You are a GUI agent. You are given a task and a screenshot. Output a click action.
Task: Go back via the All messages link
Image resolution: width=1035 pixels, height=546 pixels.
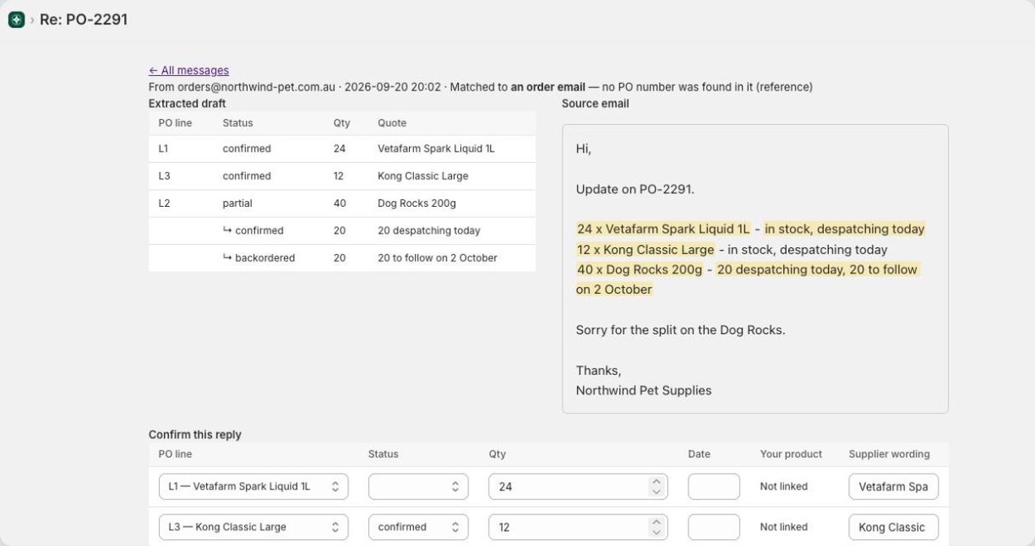(189, 70)
